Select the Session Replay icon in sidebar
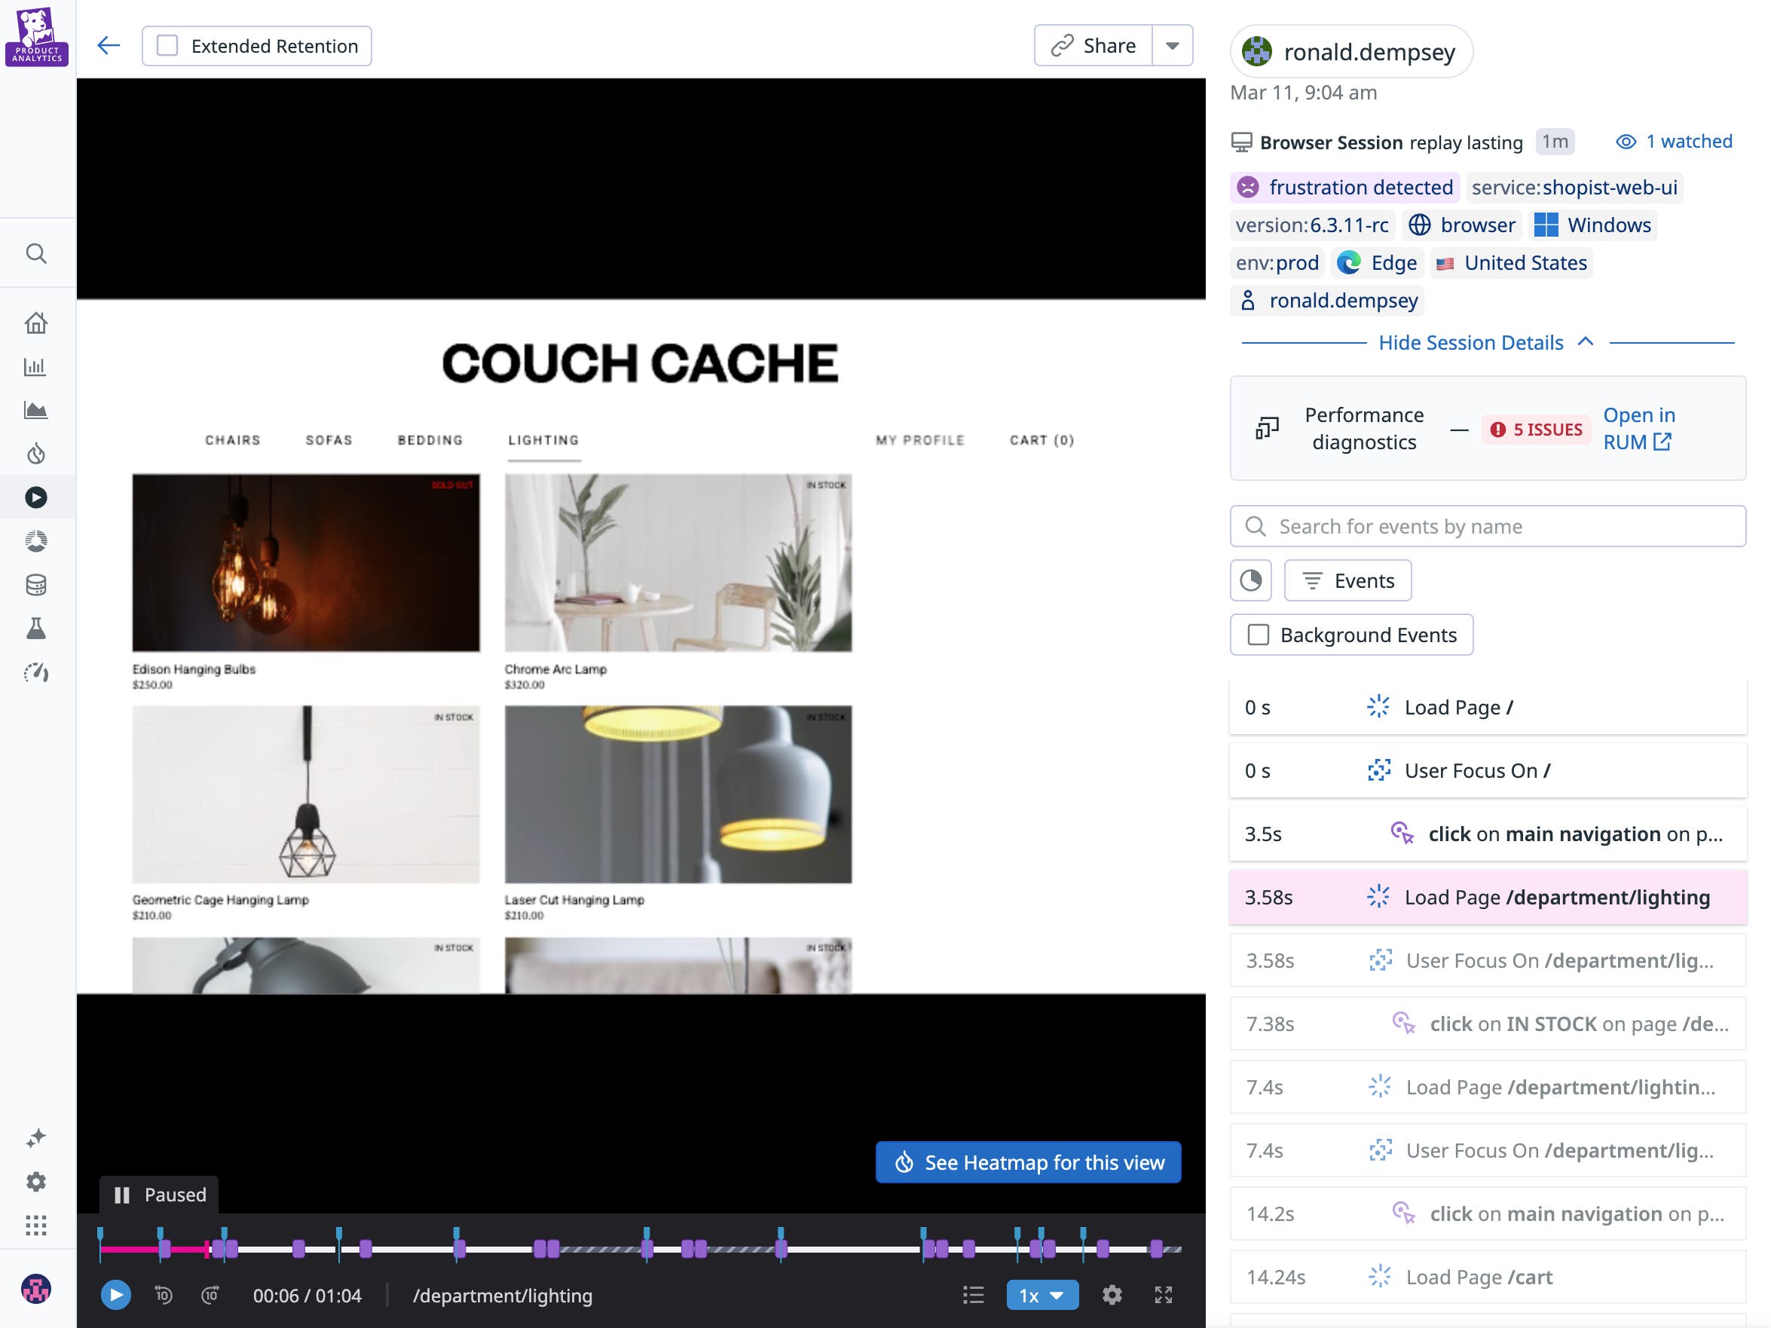Viewport: 1771px width, 1328px height. [x=36, y=496]
